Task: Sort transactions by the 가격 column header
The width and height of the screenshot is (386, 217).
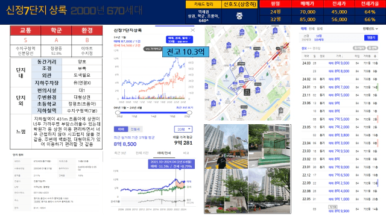Action: 340,56
